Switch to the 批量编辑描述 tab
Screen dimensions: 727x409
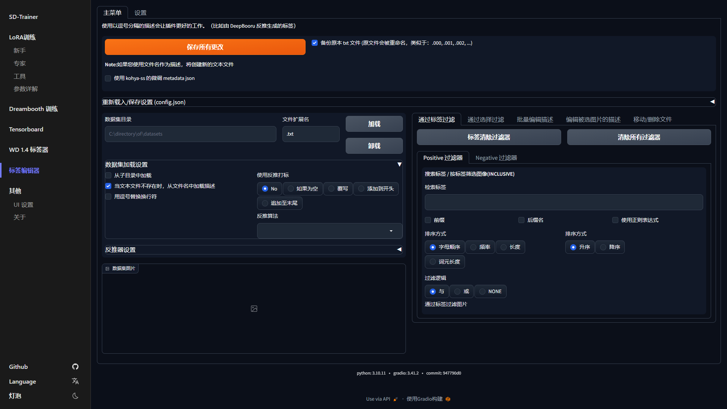[535, 119]
